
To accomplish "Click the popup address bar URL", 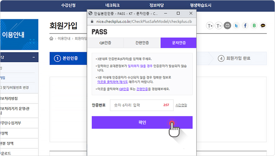I will coord(144,21).
